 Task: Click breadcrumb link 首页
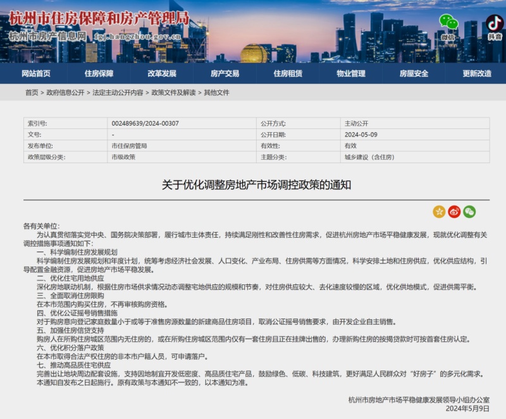pyautogui.click(x=32, y=92)
